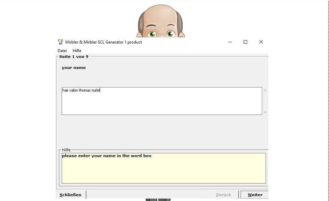Open the Datei menu
Viewport: 329px width, 201px height.
(62, 51)
